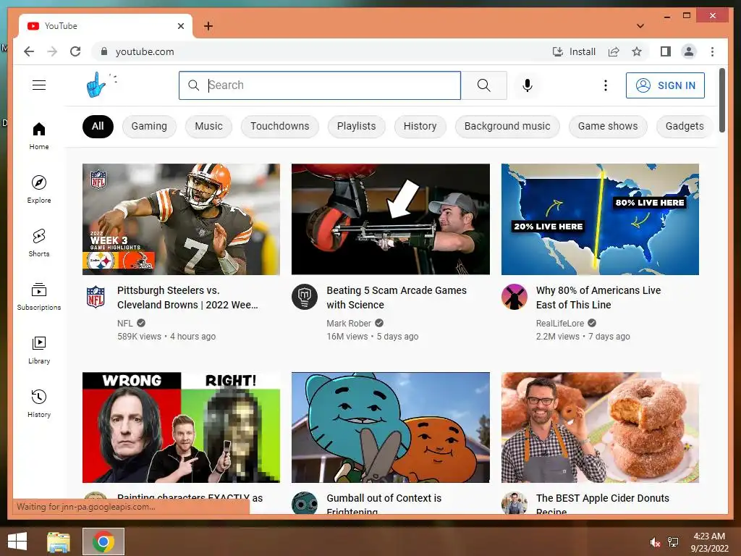Expand the tab search chevron
The image size is (741, 556).
pyautogui.click(x=640, y=26)
